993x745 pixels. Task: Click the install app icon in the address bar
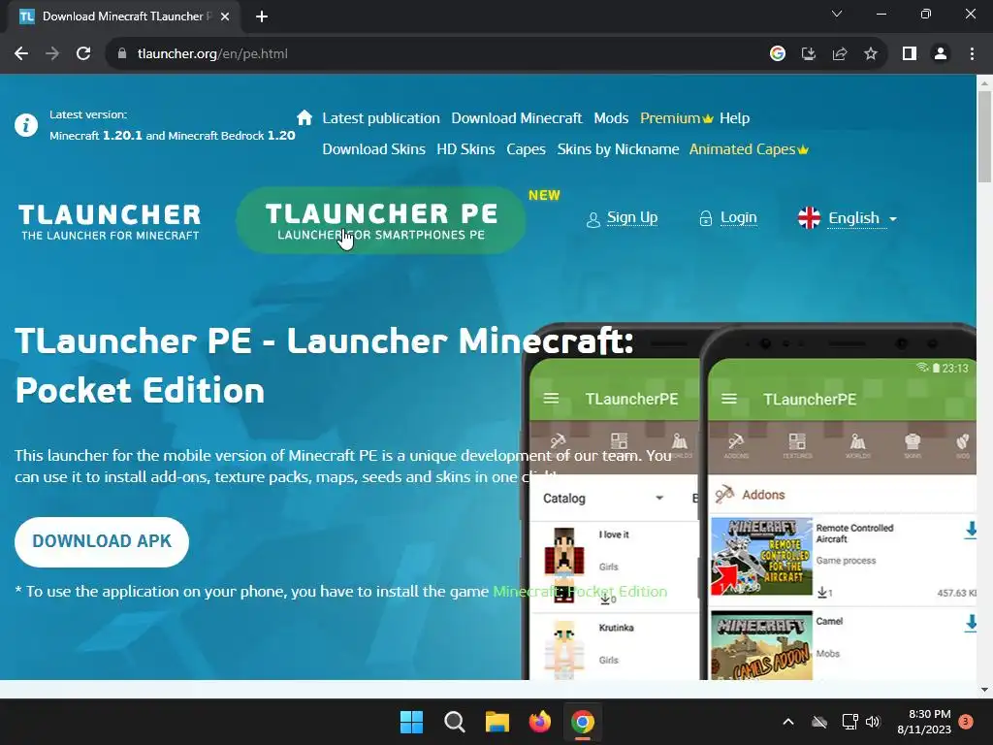pyautogui.click(x=809, y=54)
